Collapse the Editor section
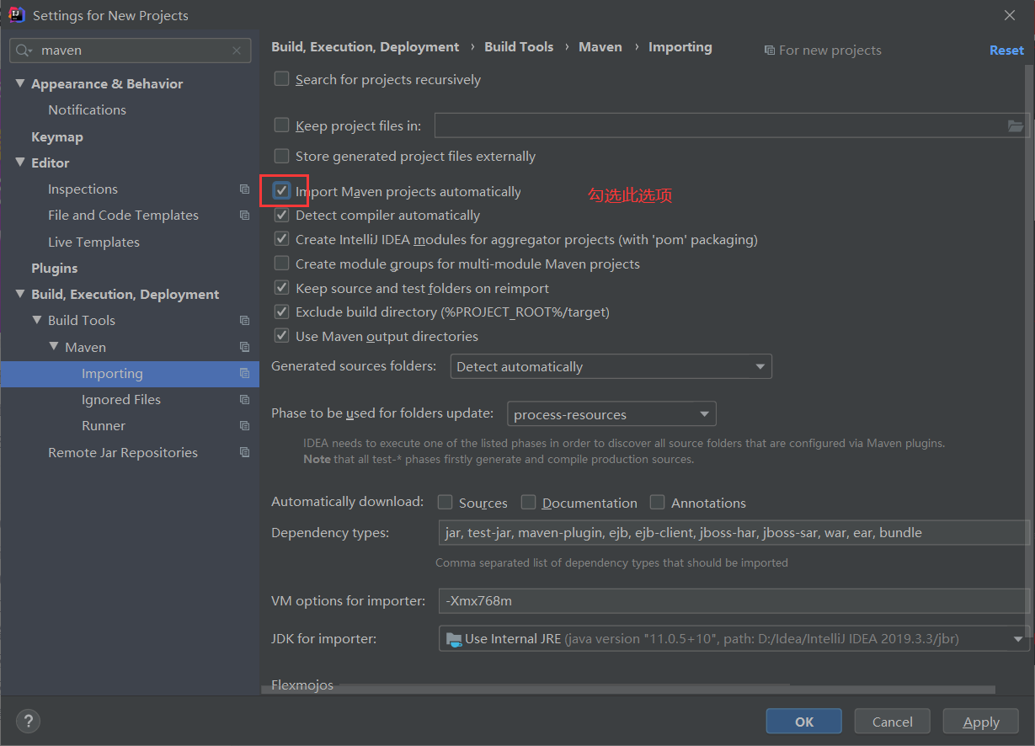Image resolution: width=1035 pixels, height=746 pixels. [20, 163]
